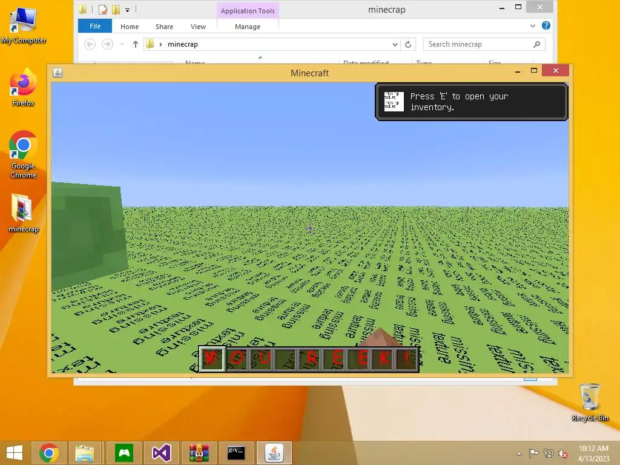Click the Java taskbar button
This screenshot has width=620, height=465.
click(274, 453)
